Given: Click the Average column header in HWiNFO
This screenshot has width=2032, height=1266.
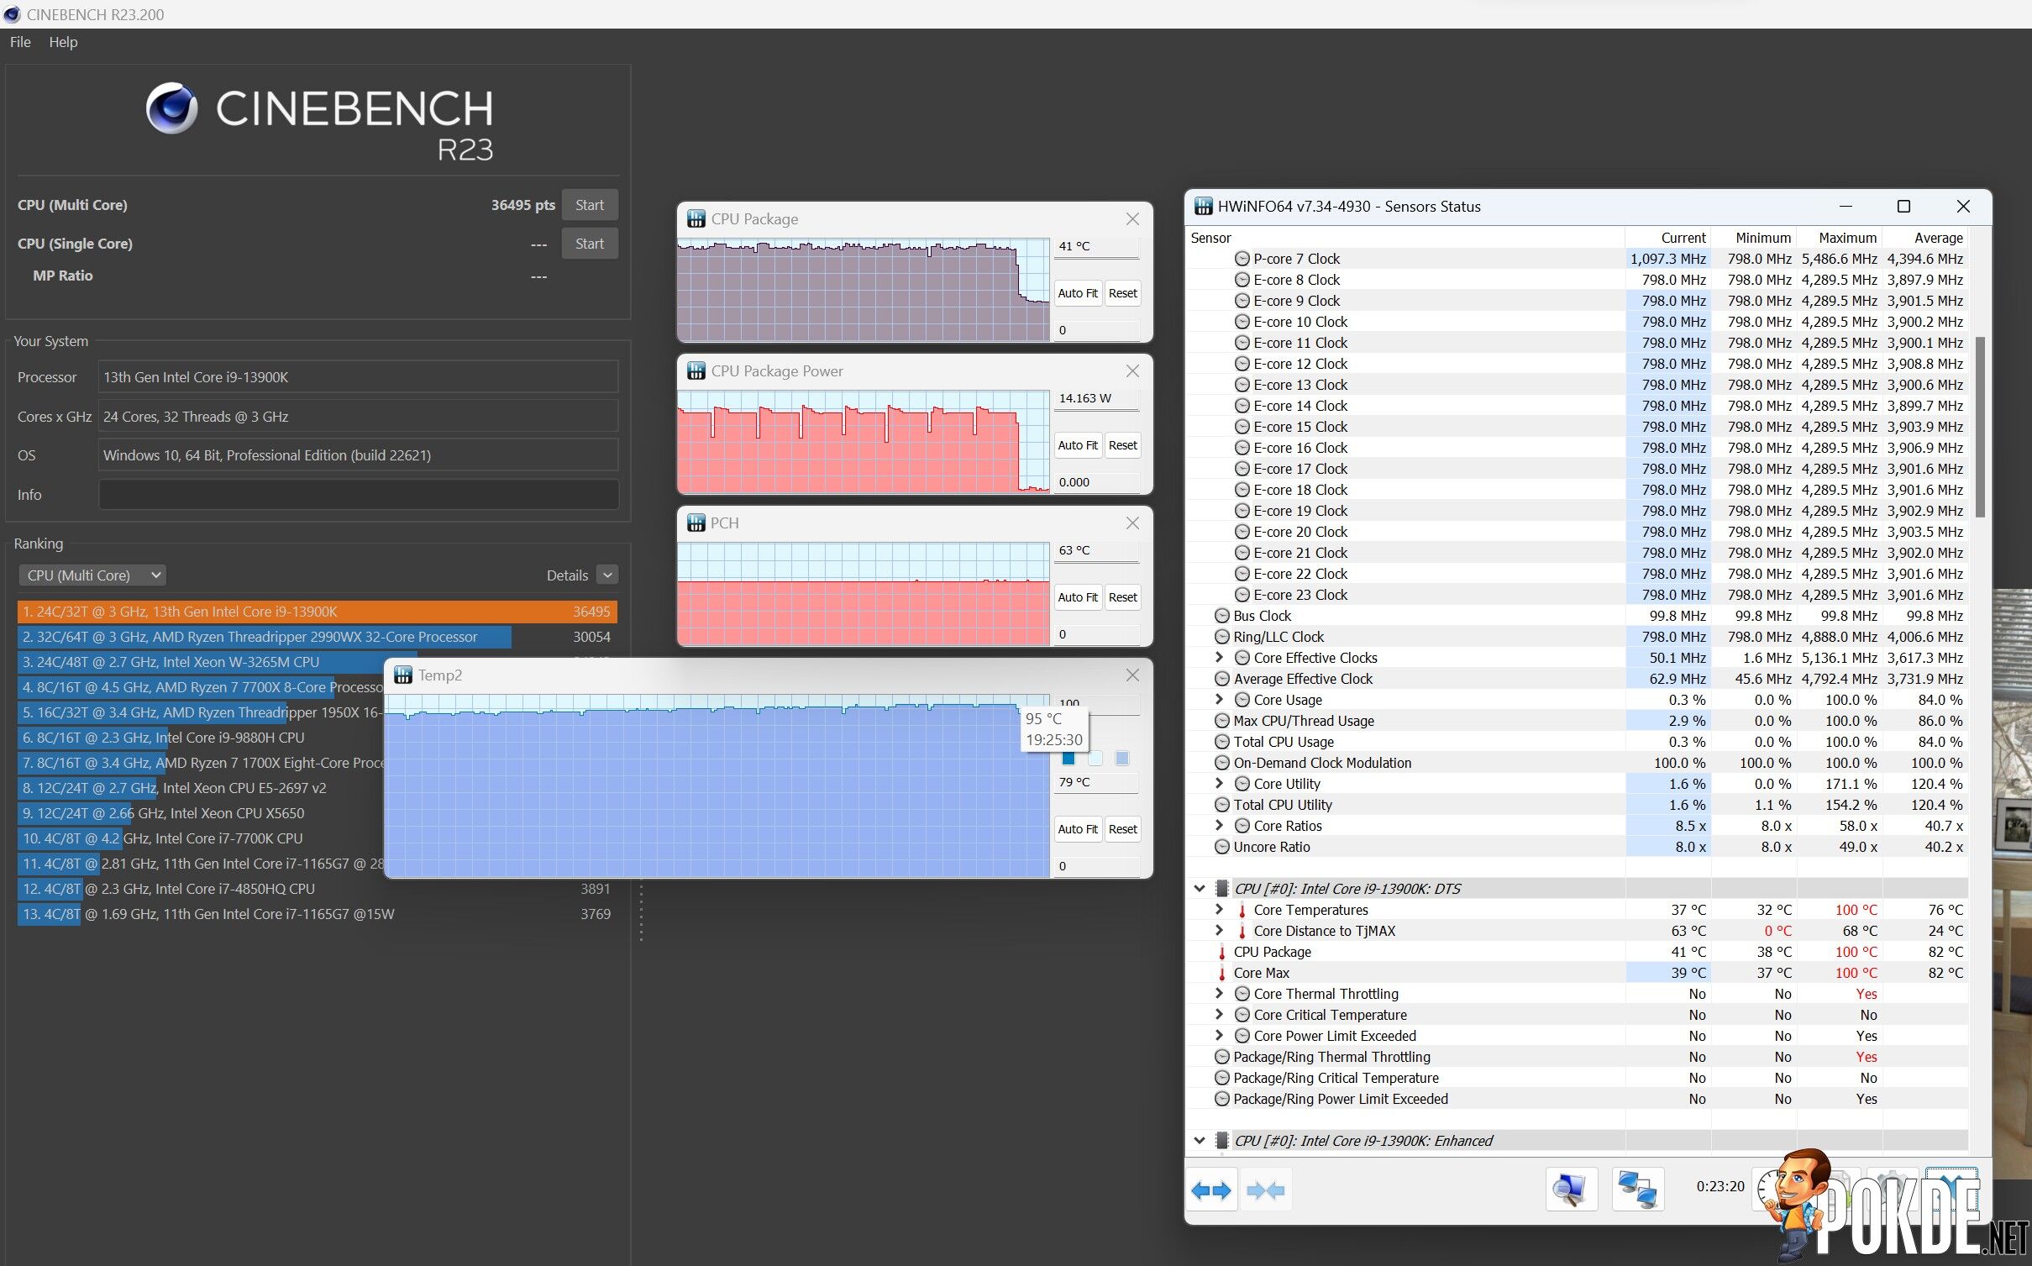Looking at the screenshot, I should [x=1924, y=238].
